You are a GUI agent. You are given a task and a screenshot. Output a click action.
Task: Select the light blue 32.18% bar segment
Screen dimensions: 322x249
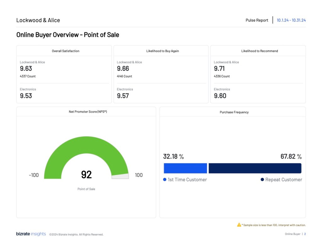(185, 168)
